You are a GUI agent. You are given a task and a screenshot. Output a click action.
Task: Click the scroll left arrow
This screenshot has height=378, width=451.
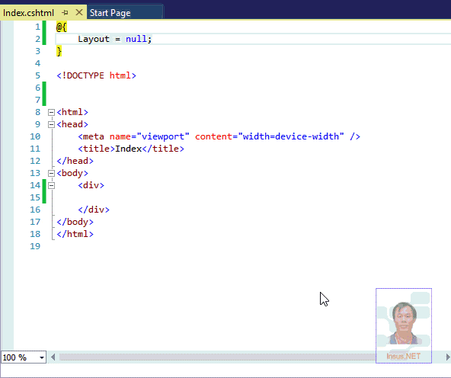53,357
